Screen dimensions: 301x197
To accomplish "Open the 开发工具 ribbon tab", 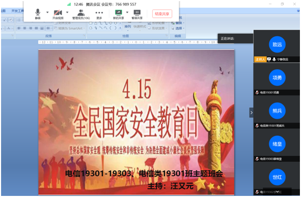I will 17,11.
